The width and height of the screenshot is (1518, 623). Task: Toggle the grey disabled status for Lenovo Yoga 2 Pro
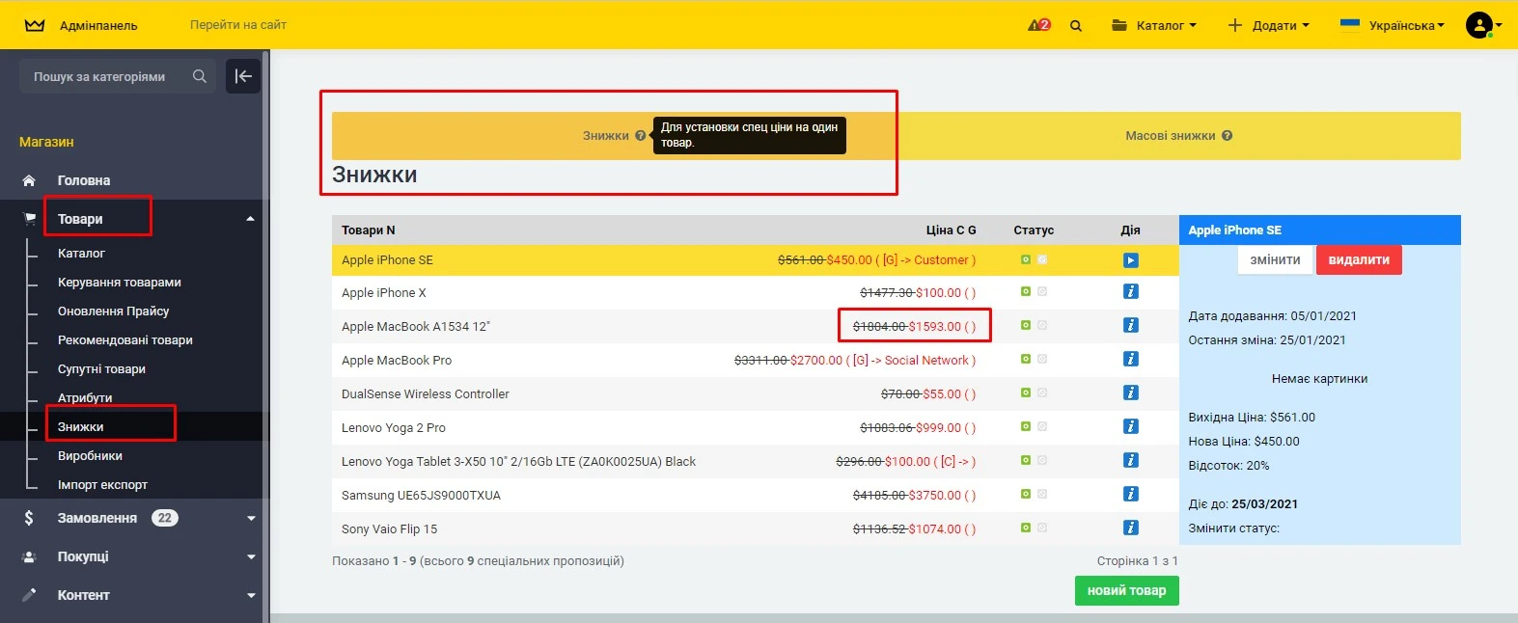click(1042, 426)
